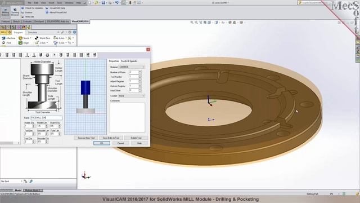Click Help button in tool dialog
Screen dimensions: 360x203
coord(139,143)
